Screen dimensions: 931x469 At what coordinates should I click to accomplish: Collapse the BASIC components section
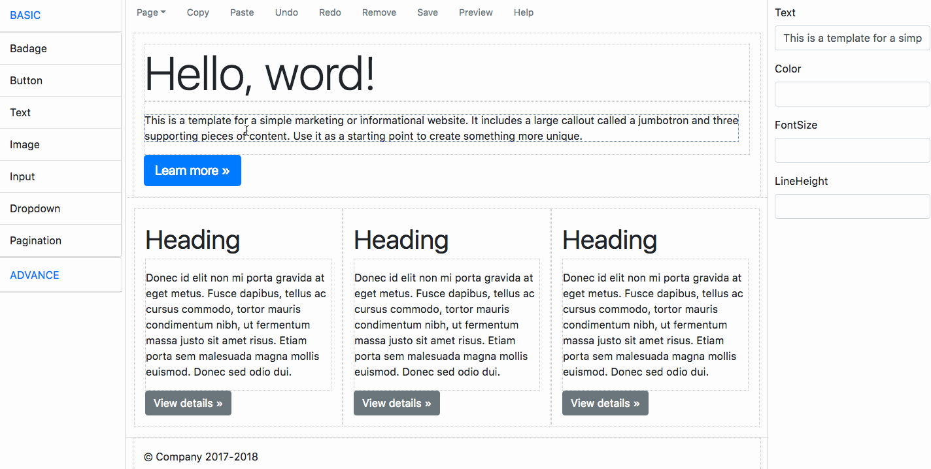[25, 15]
